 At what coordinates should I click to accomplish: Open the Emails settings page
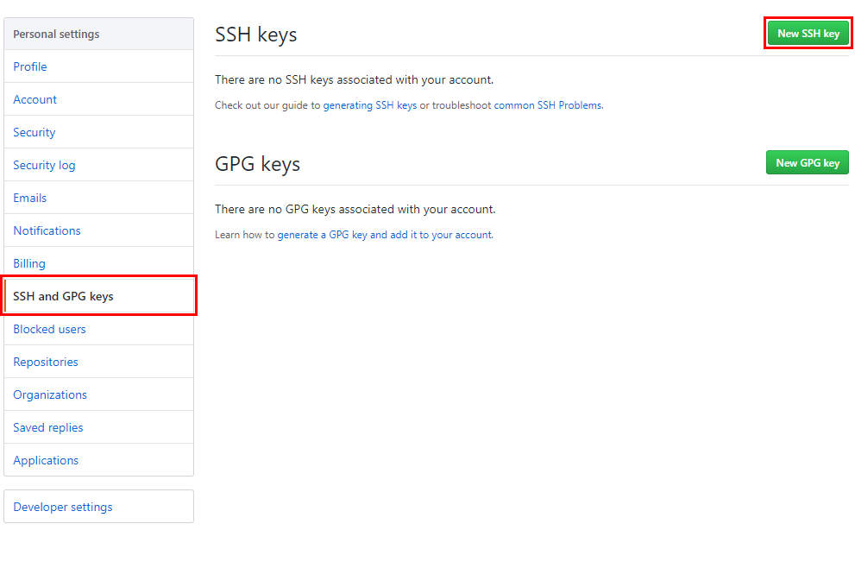coord(29,198)
